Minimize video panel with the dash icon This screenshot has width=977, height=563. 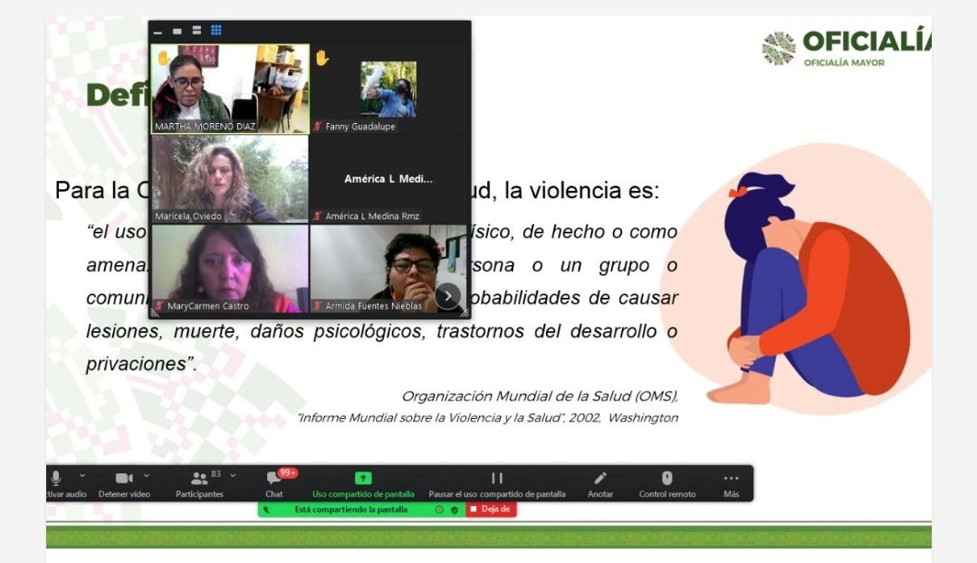[158, 32]
